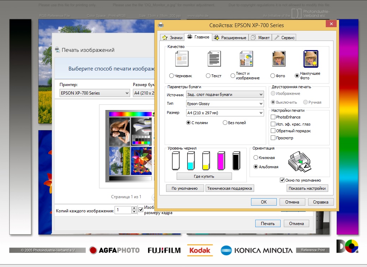Enable Обратный порядок checkbox
The image size is (367, 267).
[x=273, y=131]
